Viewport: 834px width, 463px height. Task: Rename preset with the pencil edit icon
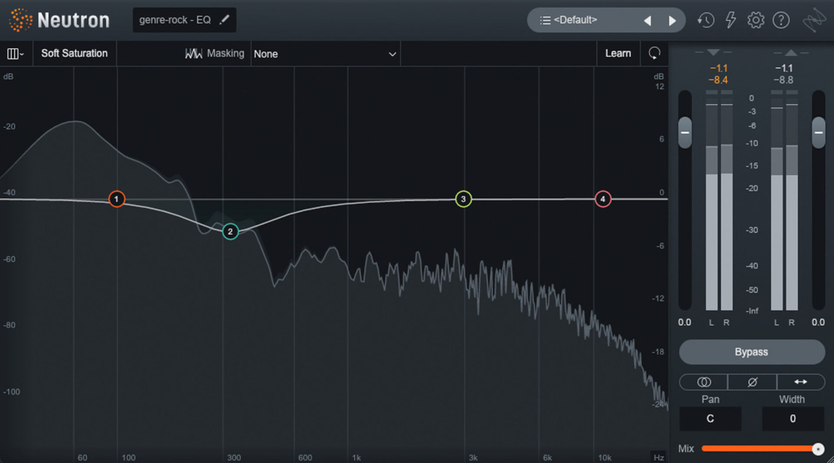tap(225, 20)
